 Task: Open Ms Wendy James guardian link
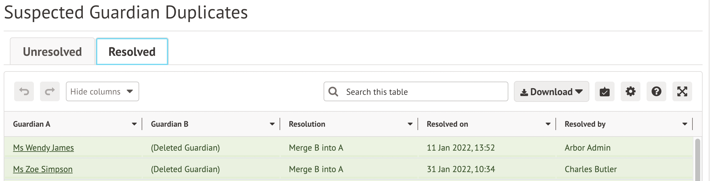[x=43, y=148]
